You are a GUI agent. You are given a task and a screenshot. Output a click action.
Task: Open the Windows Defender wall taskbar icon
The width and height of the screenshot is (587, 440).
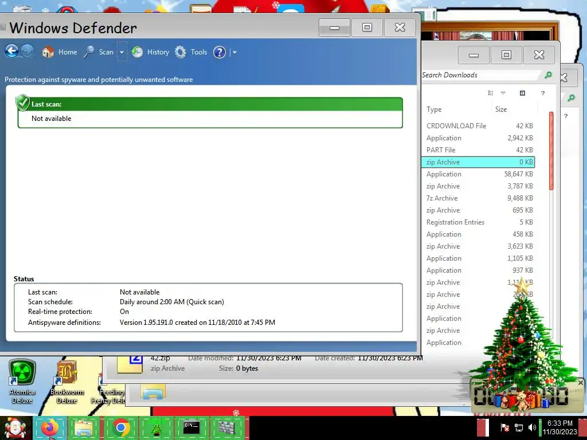click(x=226, y=427)
